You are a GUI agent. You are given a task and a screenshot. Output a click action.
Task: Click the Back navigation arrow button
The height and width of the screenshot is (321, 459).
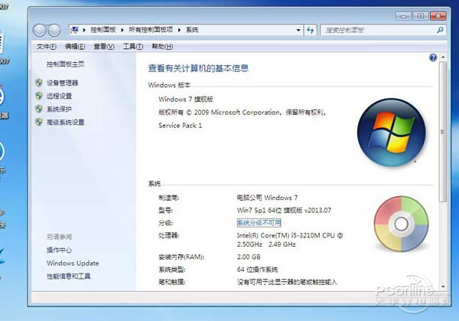(x=39, y=30)
